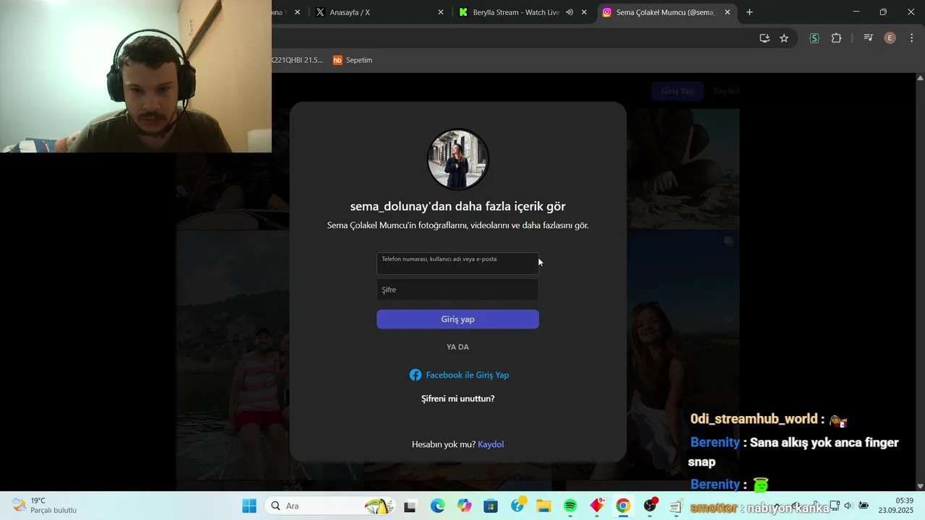Open Copilot from the taskbar
This screenshot has height=520, width=925.
point(465,506)
